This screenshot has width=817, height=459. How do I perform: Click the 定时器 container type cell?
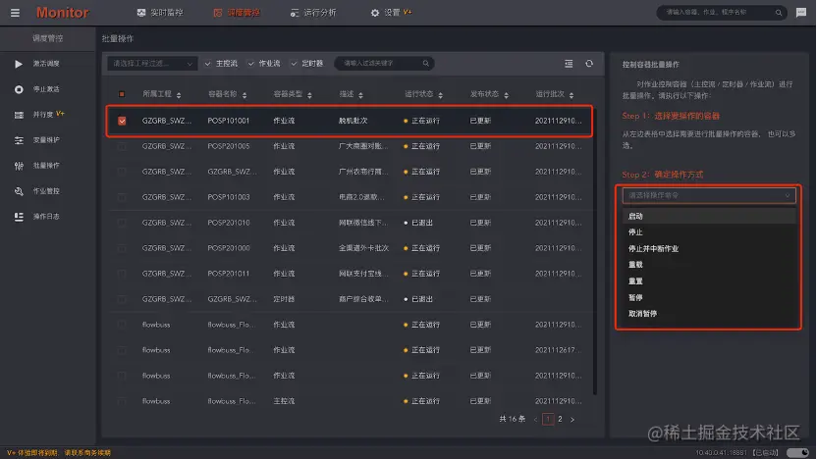(x=284, y=299)
